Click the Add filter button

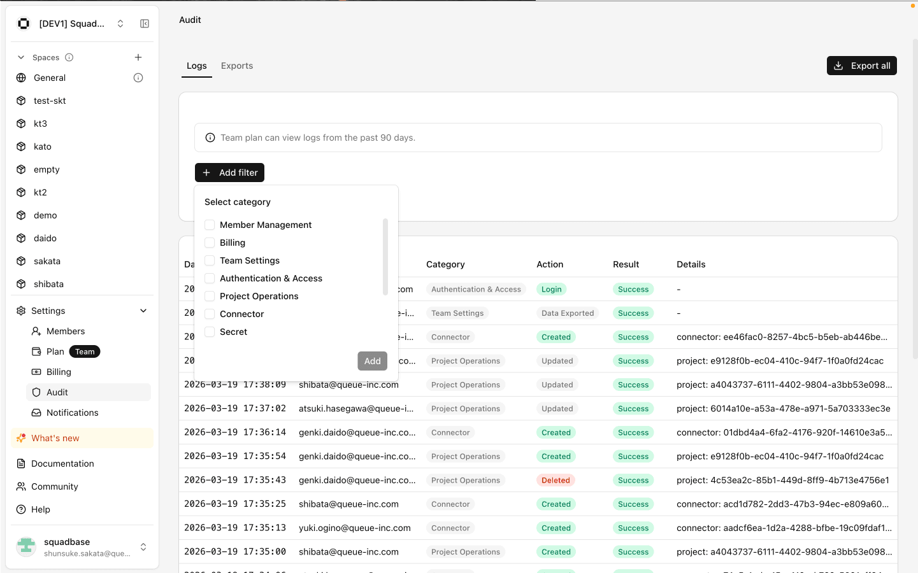pos(229,172)
